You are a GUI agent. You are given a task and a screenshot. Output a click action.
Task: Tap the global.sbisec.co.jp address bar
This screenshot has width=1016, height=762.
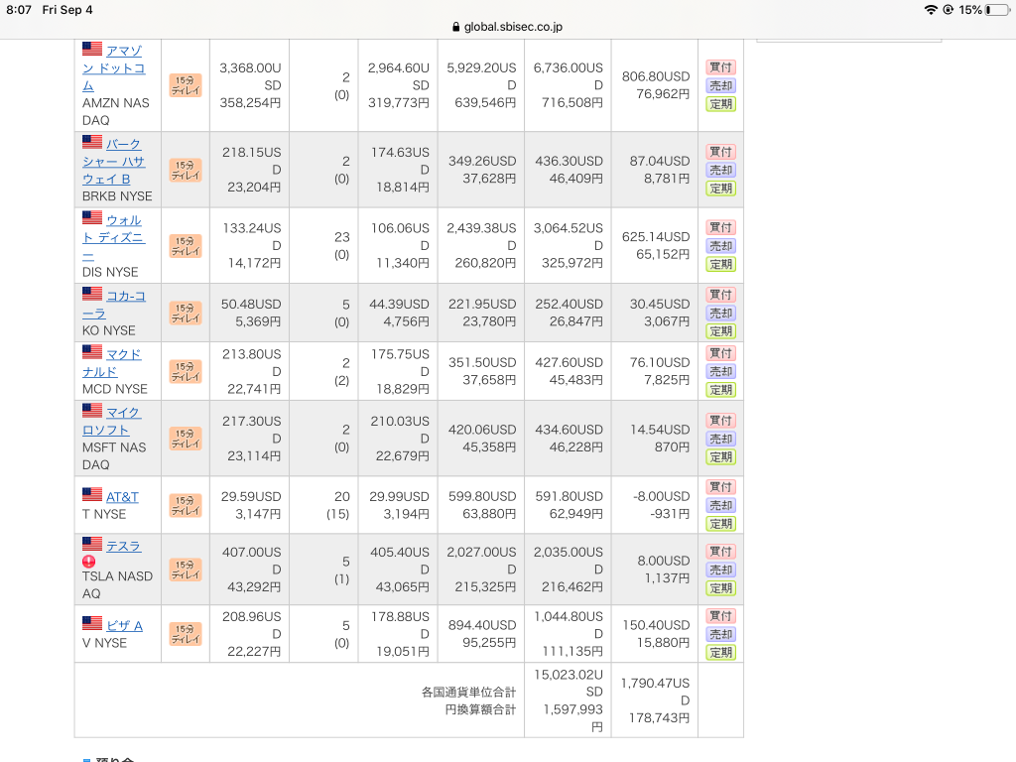[x=507, y=27]
